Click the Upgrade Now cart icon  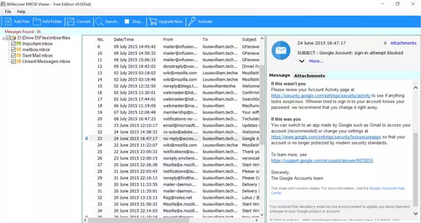[x=153, y=22]
